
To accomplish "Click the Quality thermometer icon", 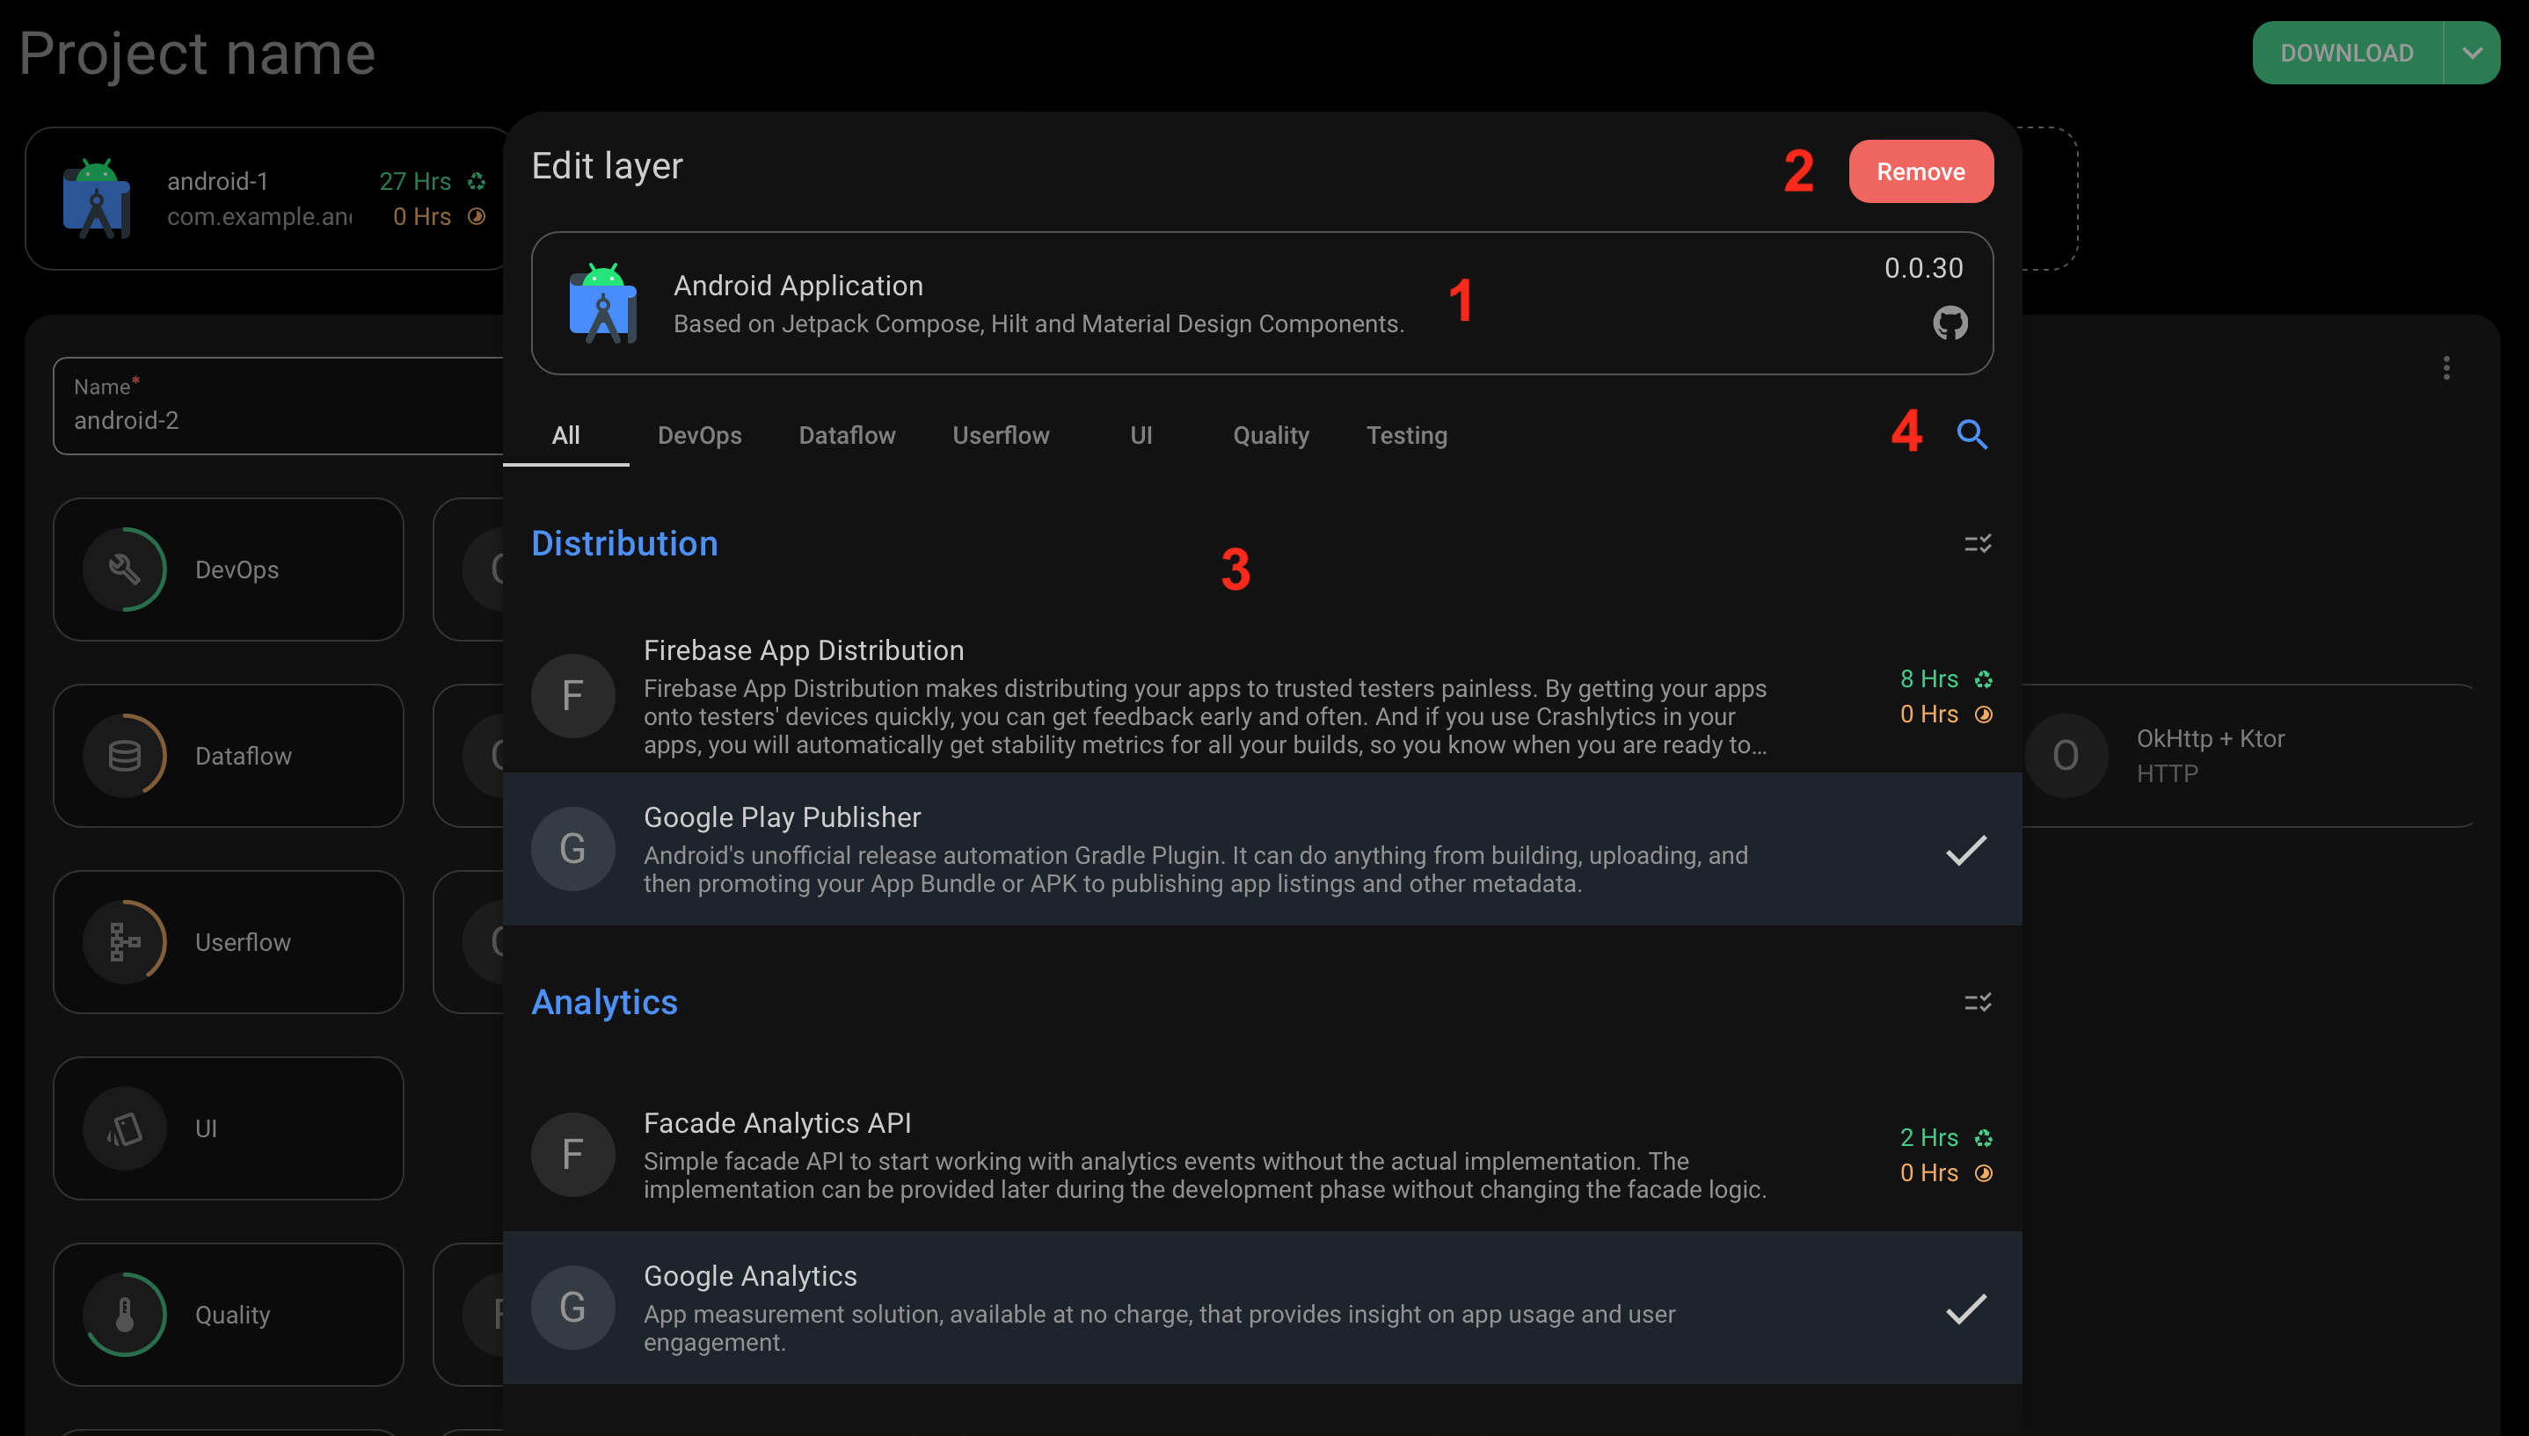I will (124, 1315).
